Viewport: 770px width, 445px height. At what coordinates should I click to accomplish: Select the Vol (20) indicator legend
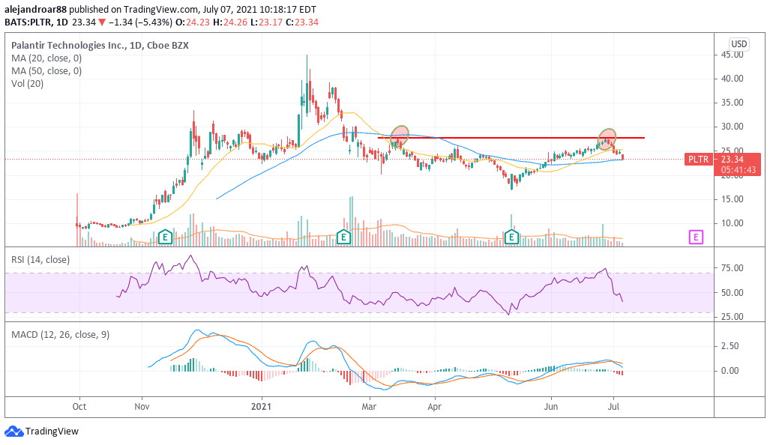(28, 83)
